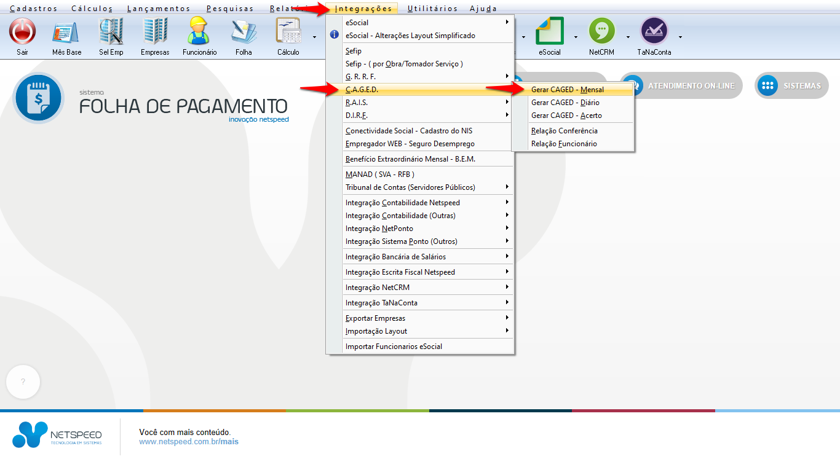This screenshot has height=459, width=840.
Task: Choose Relação Conferência
Action: 573,131
